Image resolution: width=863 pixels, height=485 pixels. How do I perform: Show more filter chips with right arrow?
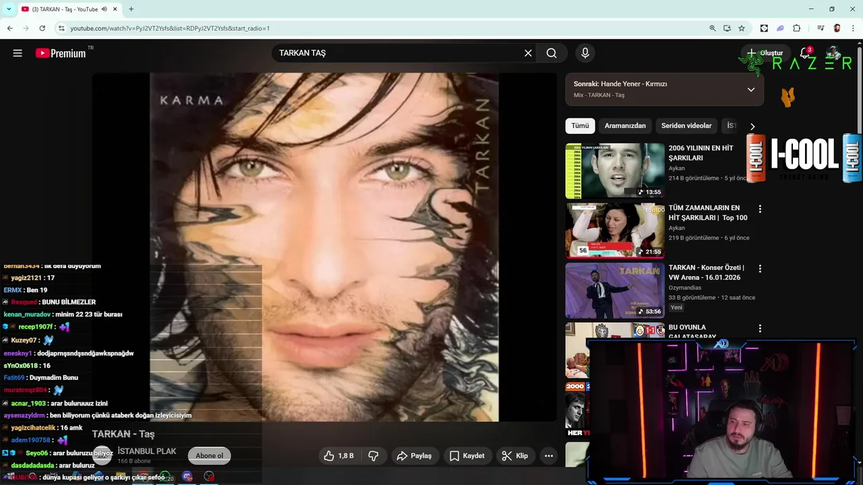click(752, 126)
